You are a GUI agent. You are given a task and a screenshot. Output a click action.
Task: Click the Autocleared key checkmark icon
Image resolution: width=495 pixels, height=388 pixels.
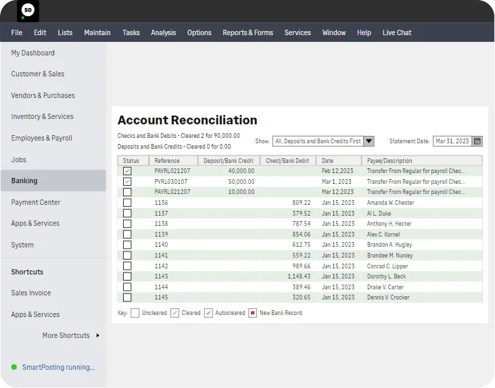point(208,313)
